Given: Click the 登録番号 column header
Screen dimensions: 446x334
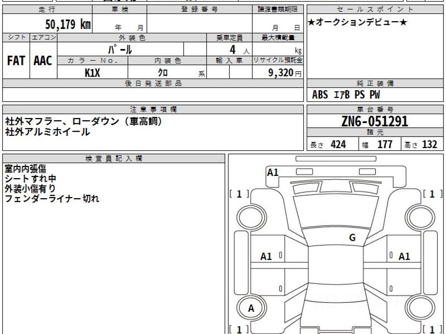Looking at the screenshot, I should (x=200, y=10).
